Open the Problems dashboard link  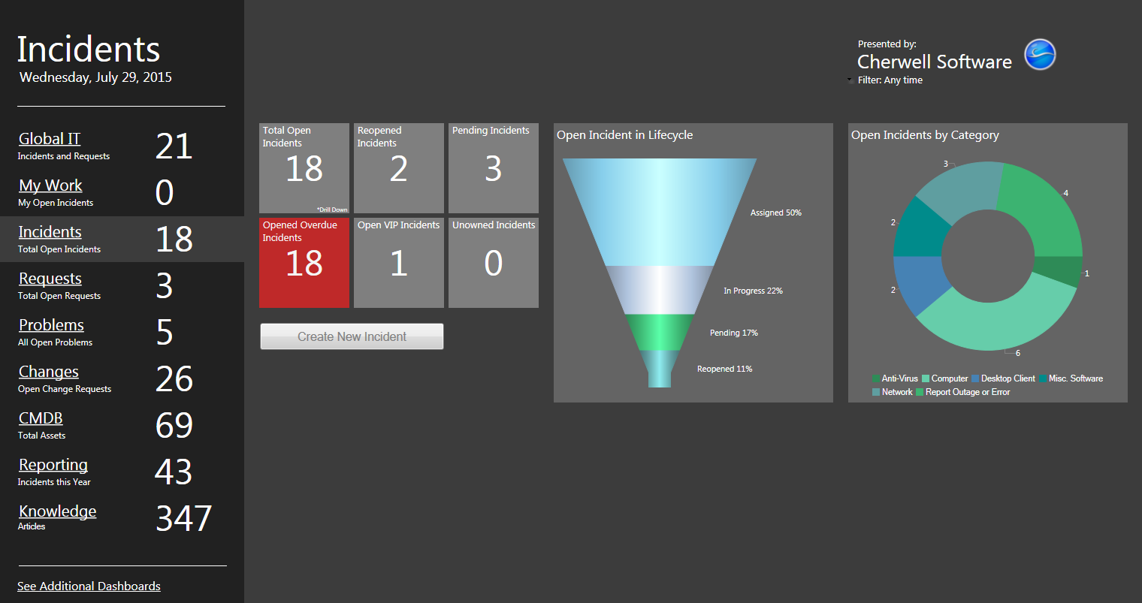pos(51,325)
